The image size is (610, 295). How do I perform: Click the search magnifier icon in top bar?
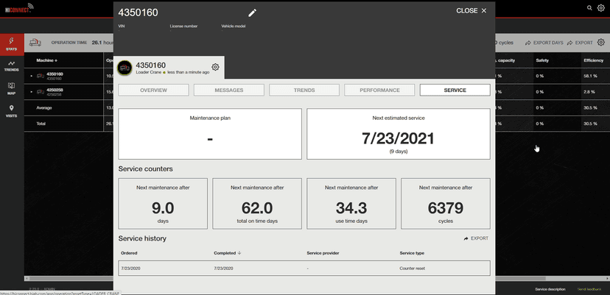point(589,8)
